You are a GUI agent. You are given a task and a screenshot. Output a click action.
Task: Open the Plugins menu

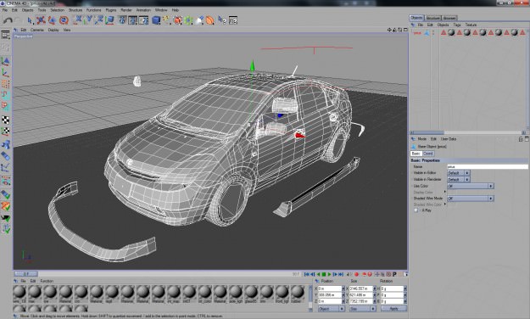111,10
